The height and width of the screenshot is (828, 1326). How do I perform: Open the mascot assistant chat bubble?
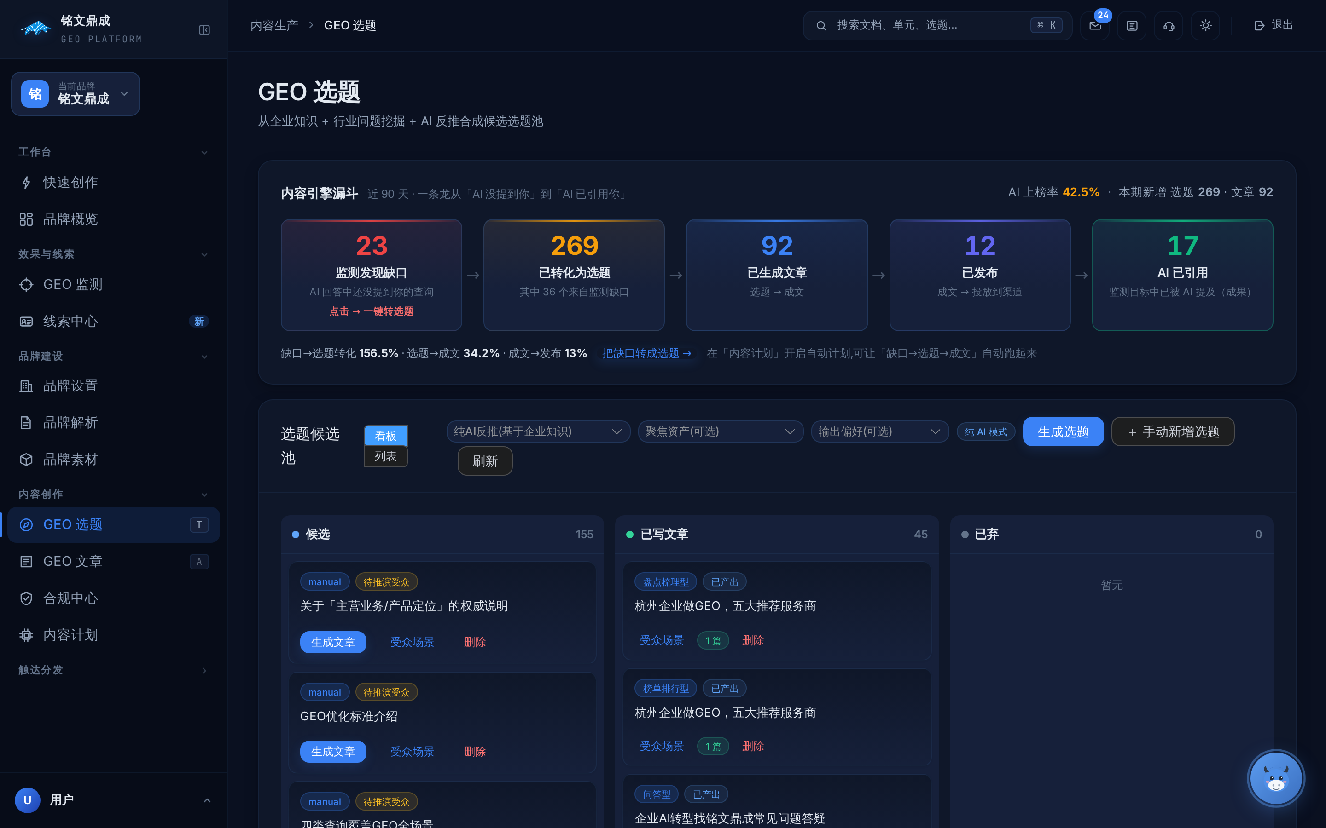(1276, 778)
